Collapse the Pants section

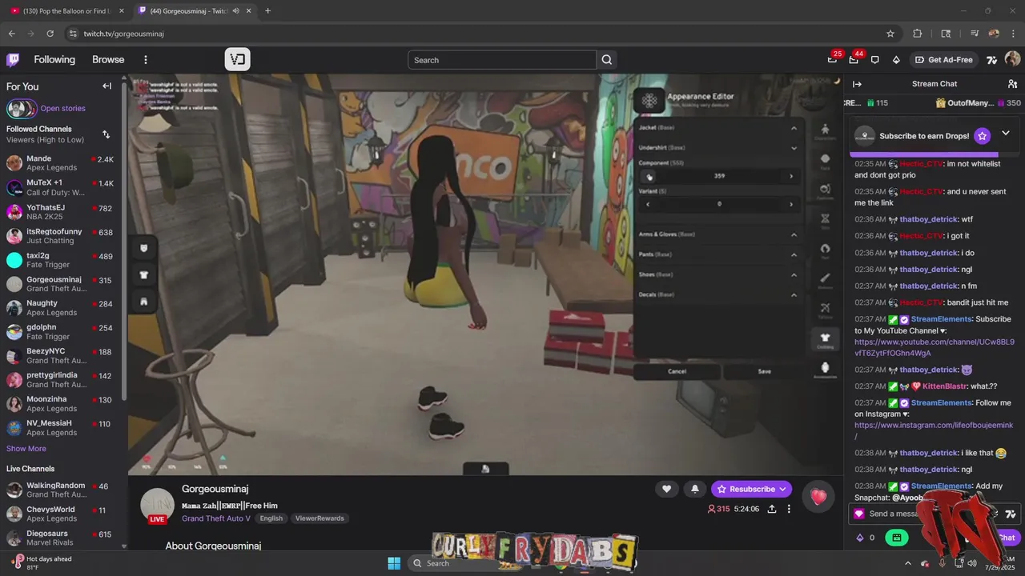tap(794, 254)
